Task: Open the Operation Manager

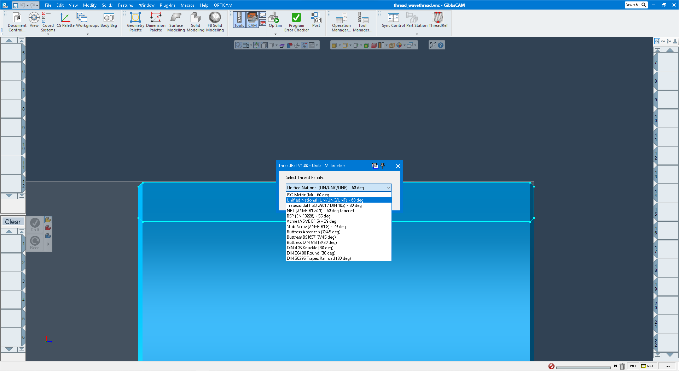Action: click(x=341, y=21)
